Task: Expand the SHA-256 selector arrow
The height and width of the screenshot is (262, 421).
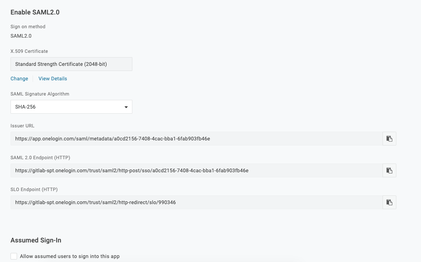Action: pyautogui.click(x=126, y=107)
